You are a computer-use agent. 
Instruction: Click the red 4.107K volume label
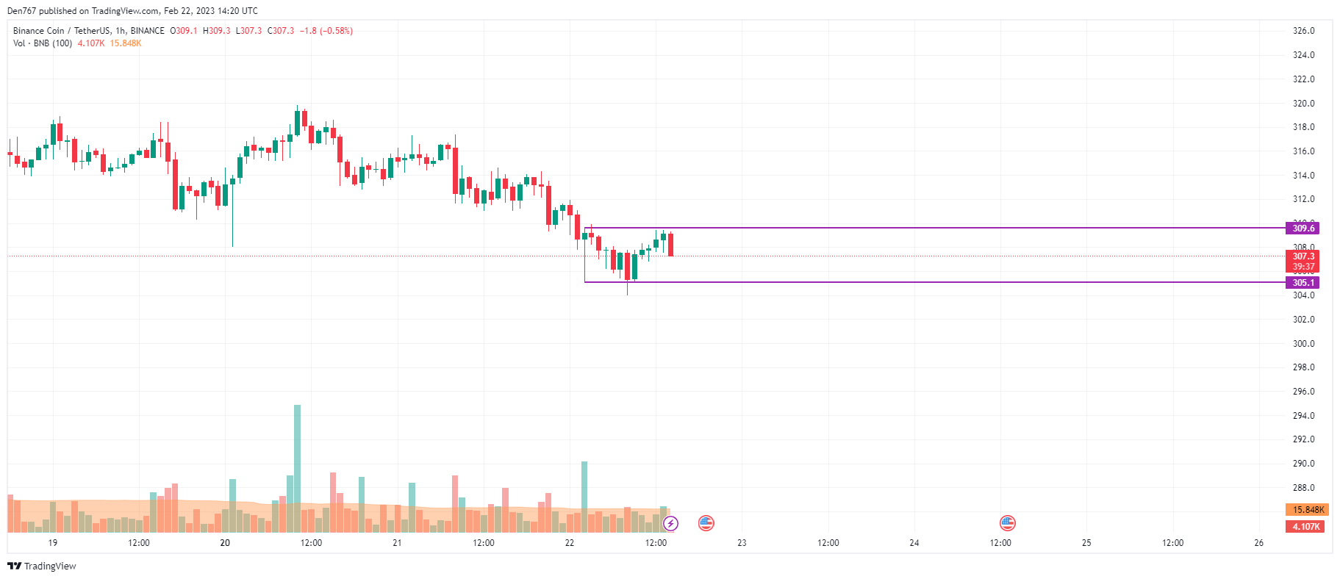[x=1307, y=526]
